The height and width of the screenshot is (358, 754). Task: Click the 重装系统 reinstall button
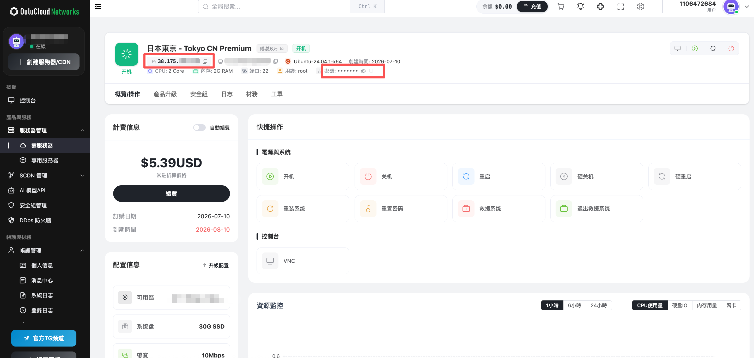pyautogui.click(x=303, y=208)
